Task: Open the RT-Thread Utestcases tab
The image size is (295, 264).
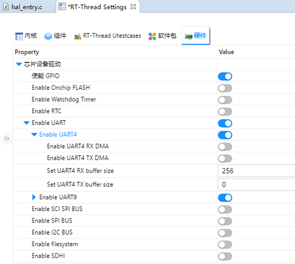Action: coord(107,36)
